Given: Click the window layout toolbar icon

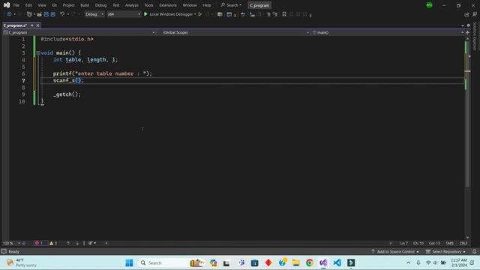Looking at the screenshot, I should 229,14.
